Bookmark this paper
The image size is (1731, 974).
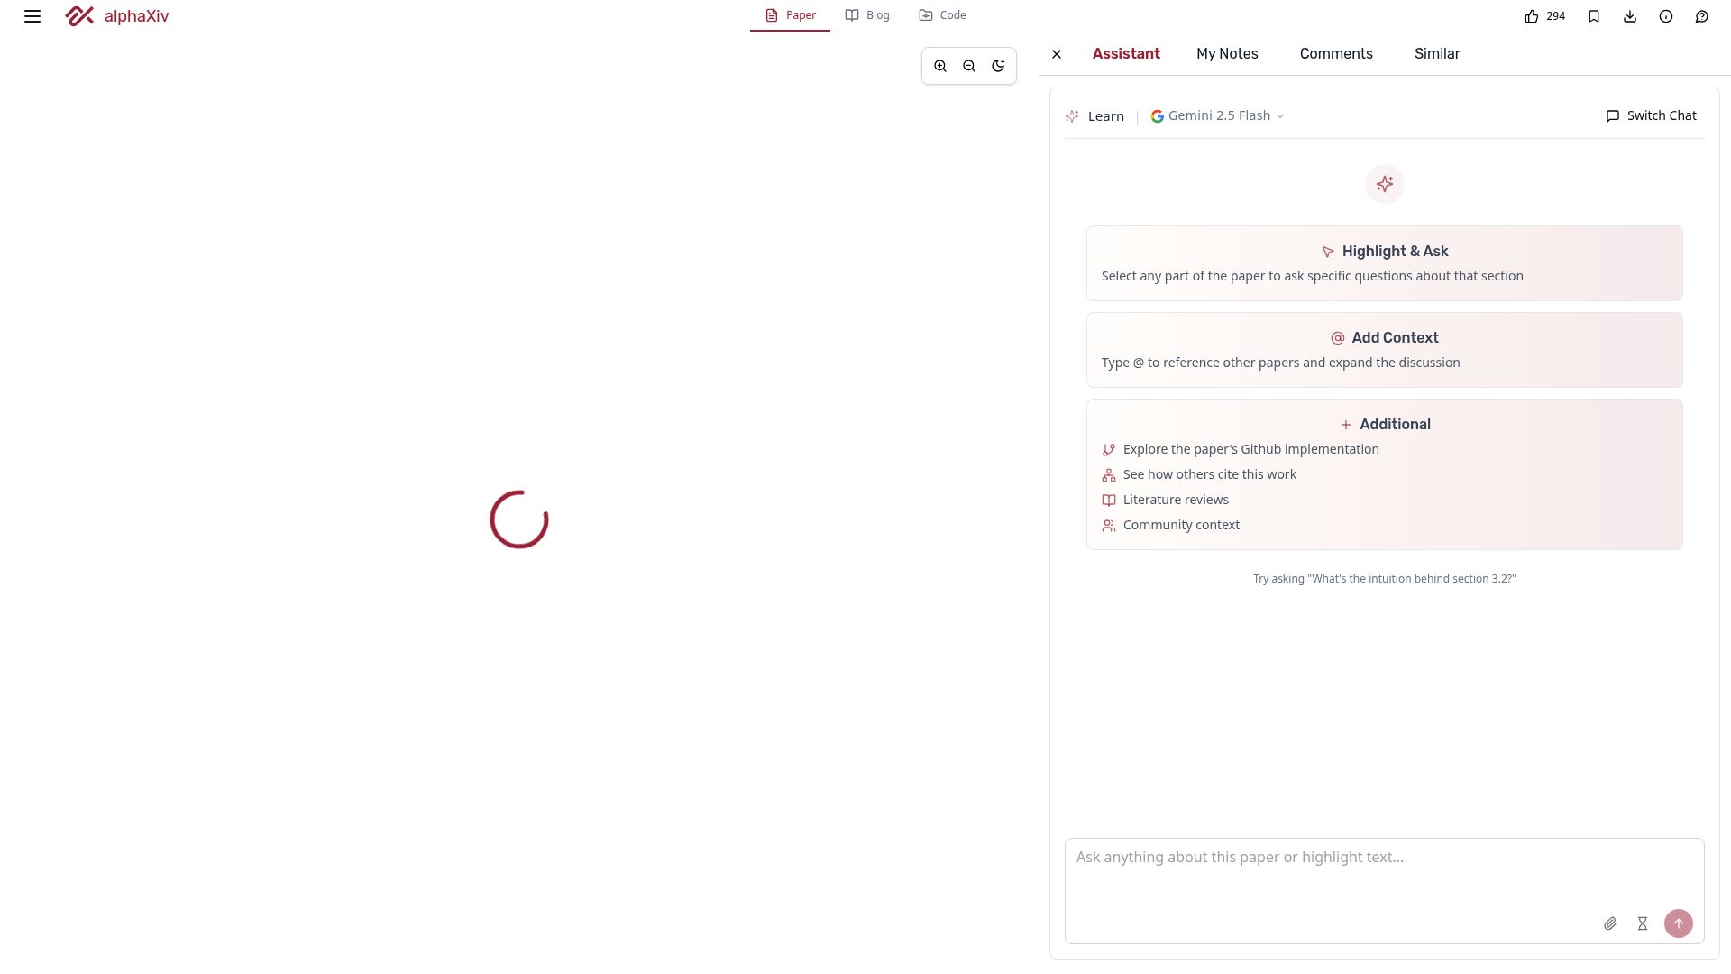(x=1594, y=16)
